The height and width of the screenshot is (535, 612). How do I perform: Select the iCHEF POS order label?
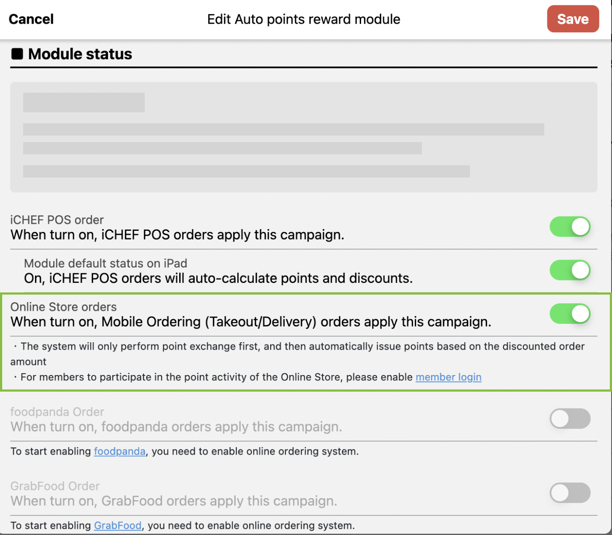click(x=57, y=220)
